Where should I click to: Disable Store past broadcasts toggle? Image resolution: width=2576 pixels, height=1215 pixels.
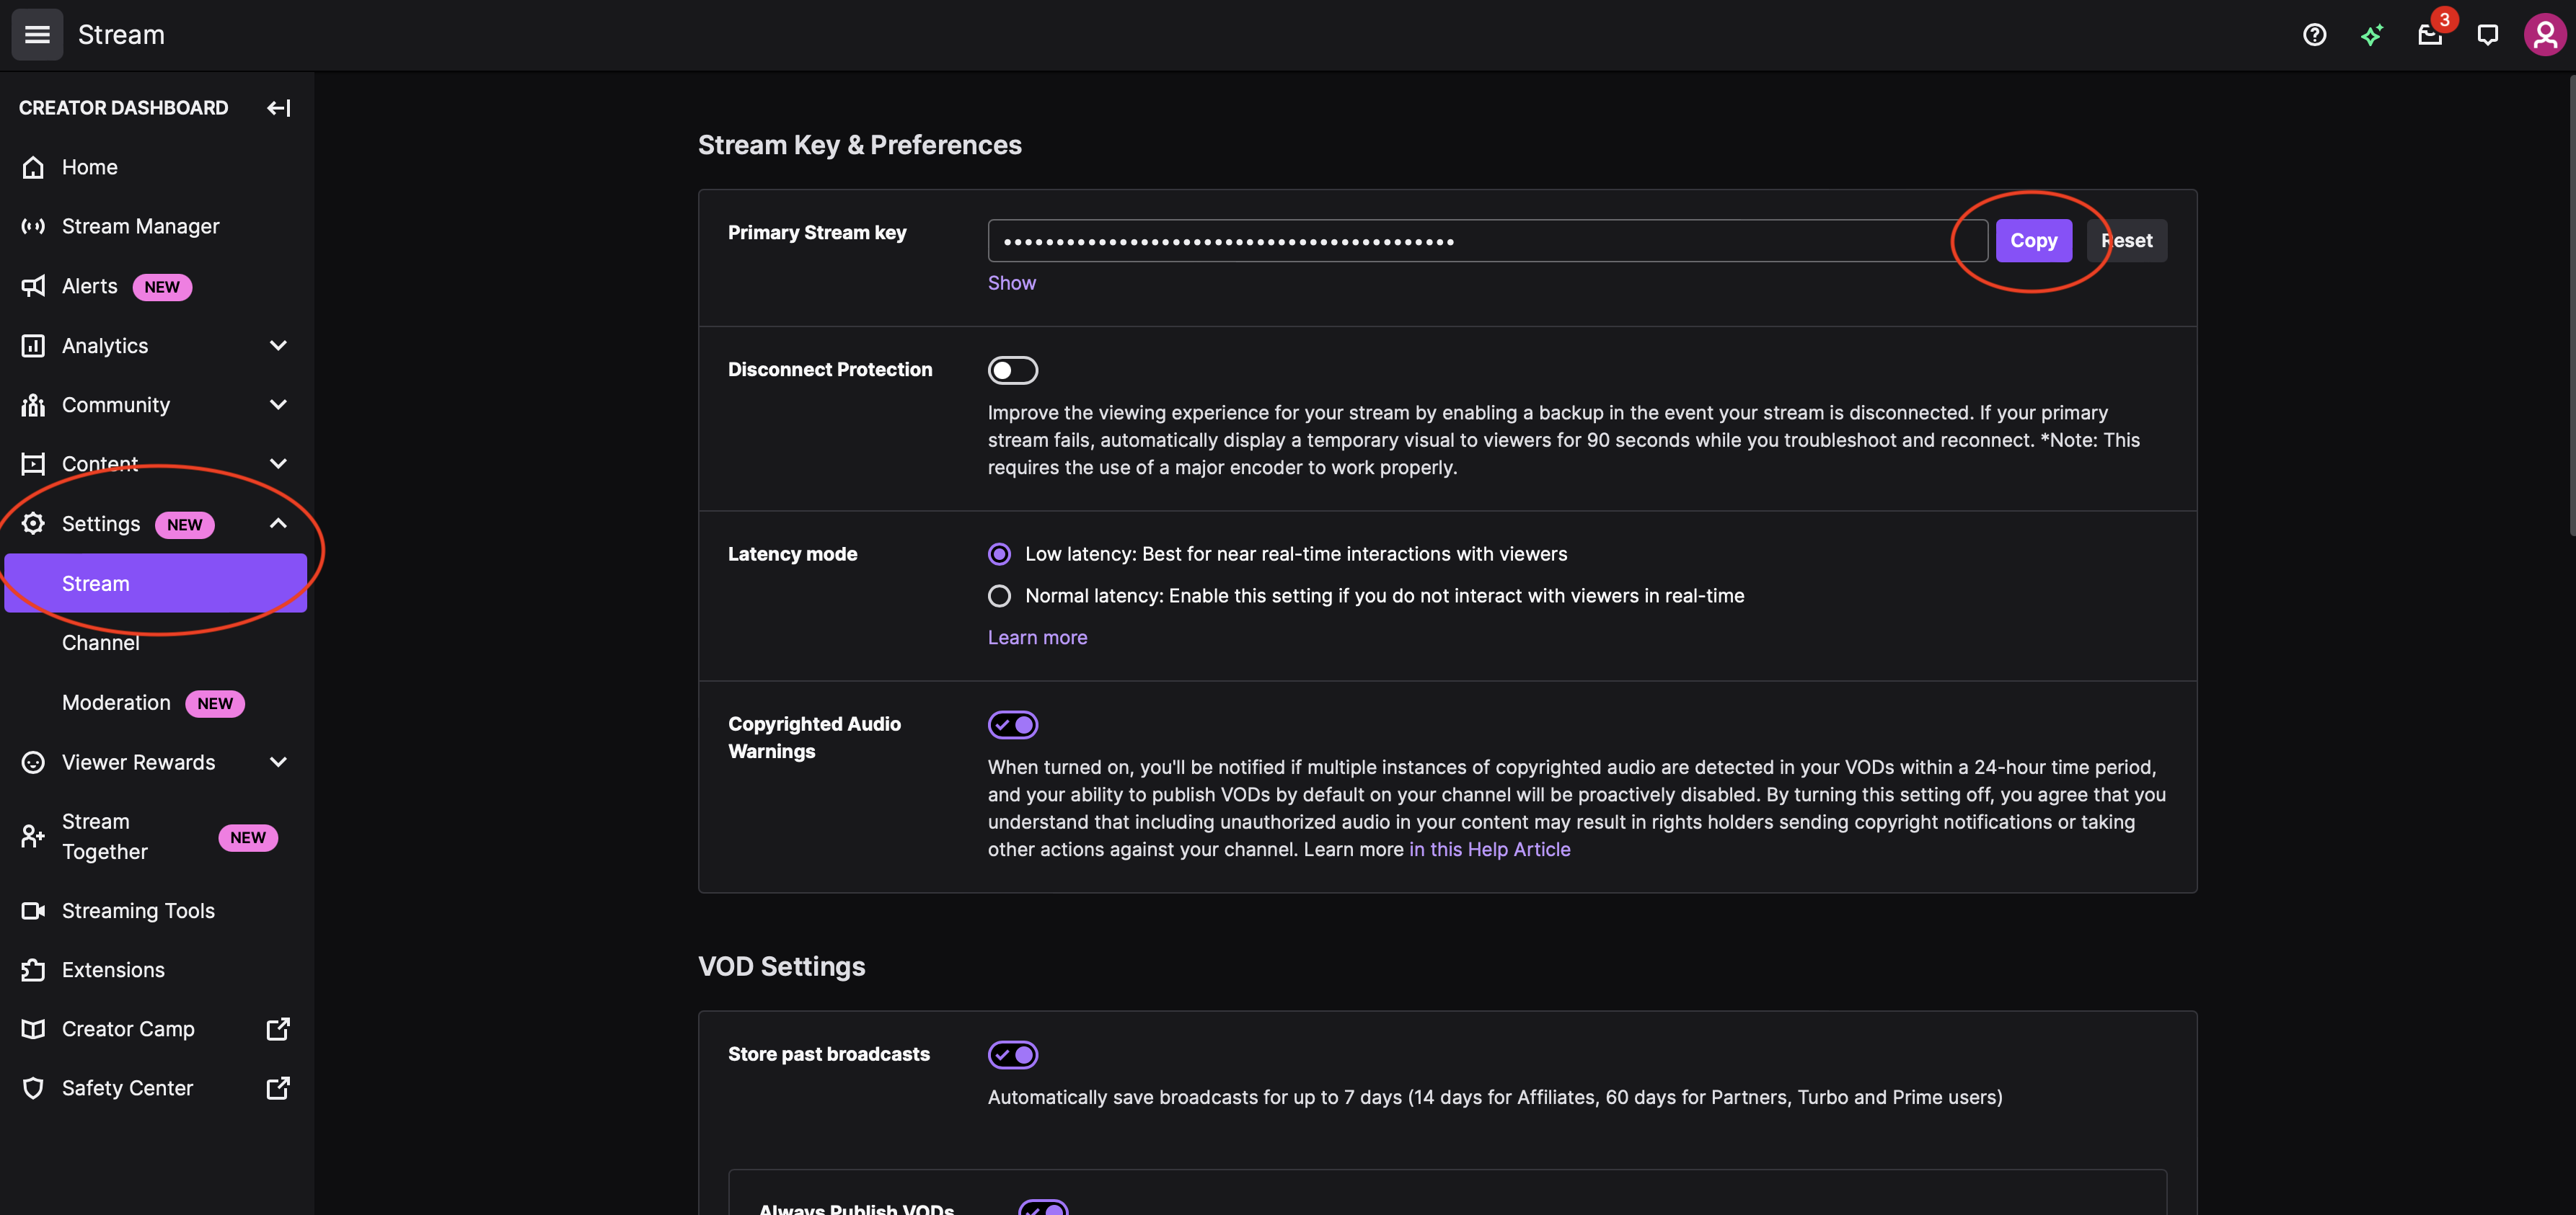(x=1013, y=1054)
